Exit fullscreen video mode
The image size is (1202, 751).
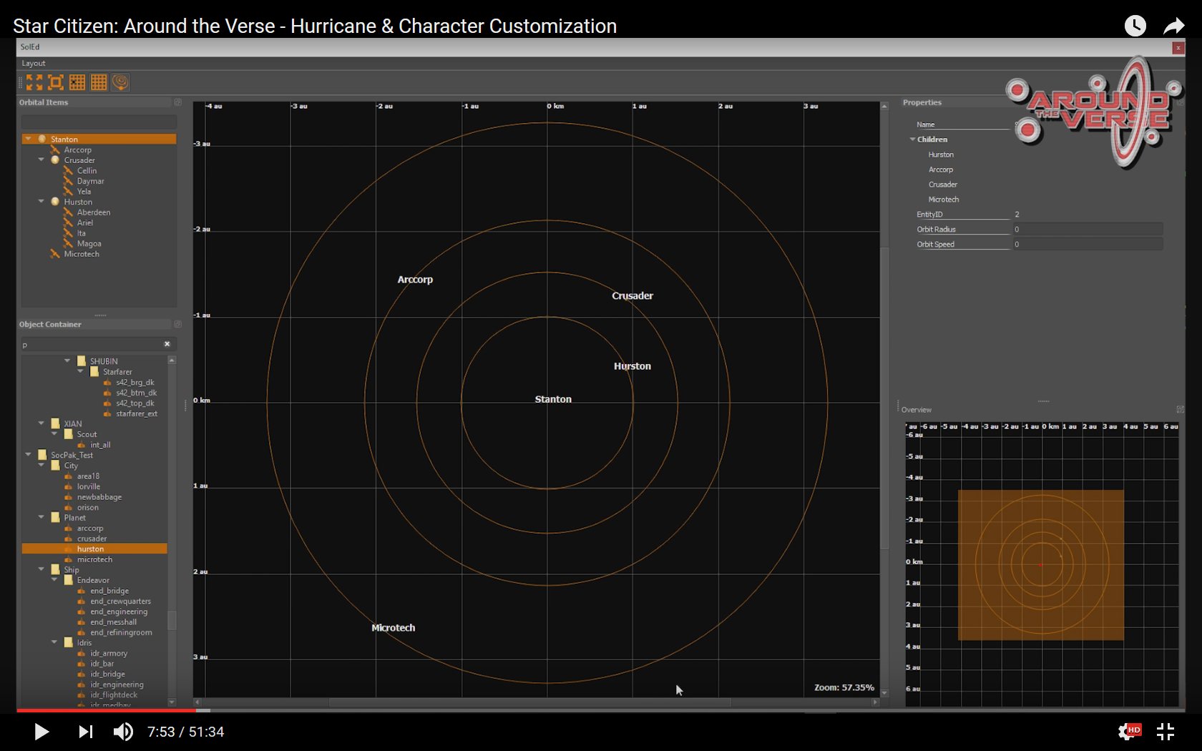1166,732
